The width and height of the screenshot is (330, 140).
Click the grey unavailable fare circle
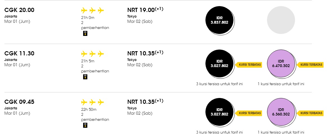click(281, 20)
